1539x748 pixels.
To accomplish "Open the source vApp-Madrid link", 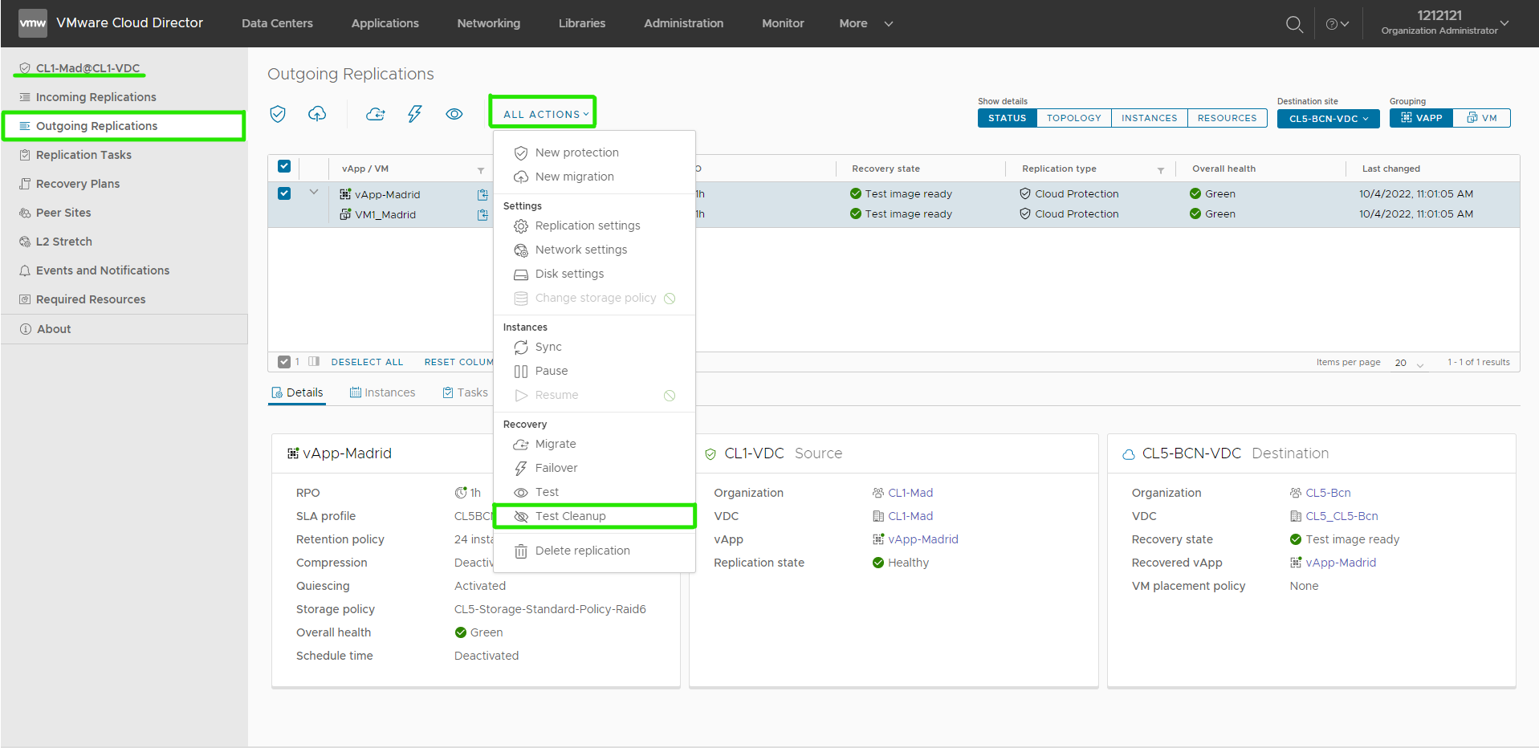I will (923, 539).
